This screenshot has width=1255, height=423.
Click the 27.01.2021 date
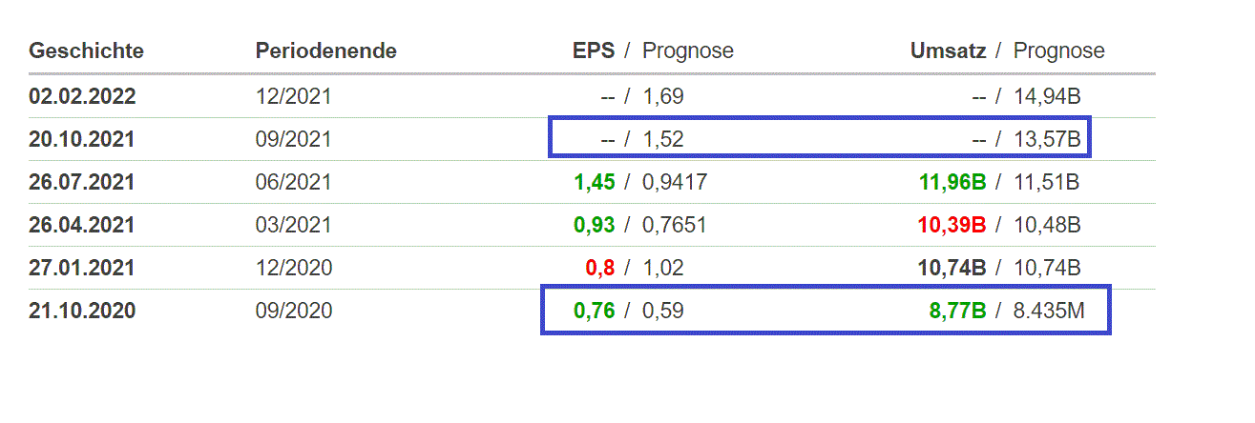coord(82,268)
